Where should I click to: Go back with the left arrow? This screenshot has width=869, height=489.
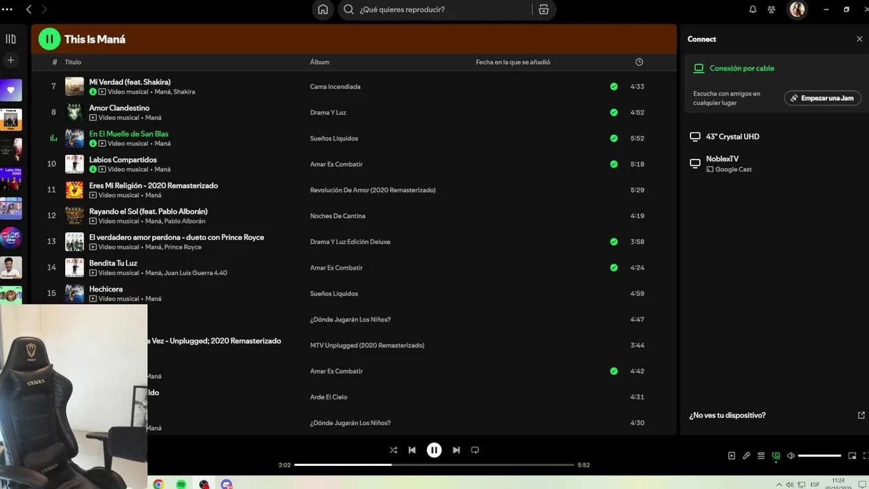click(29, 10)
